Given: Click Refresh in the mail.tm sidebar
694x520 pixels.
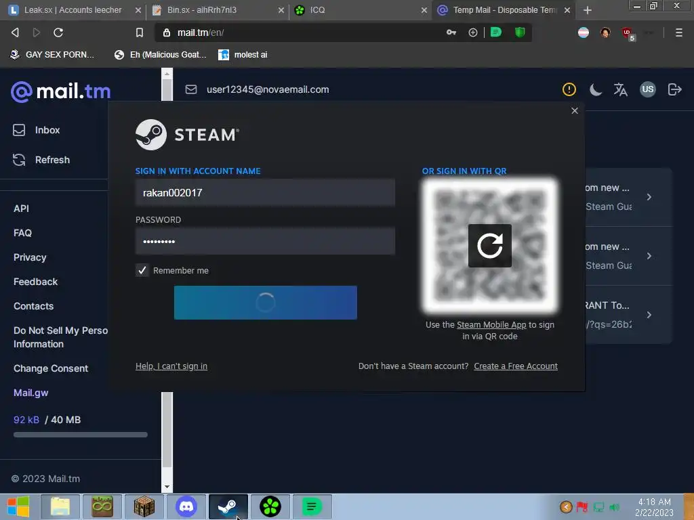Looking at the screenshot, I should point(41,160).
